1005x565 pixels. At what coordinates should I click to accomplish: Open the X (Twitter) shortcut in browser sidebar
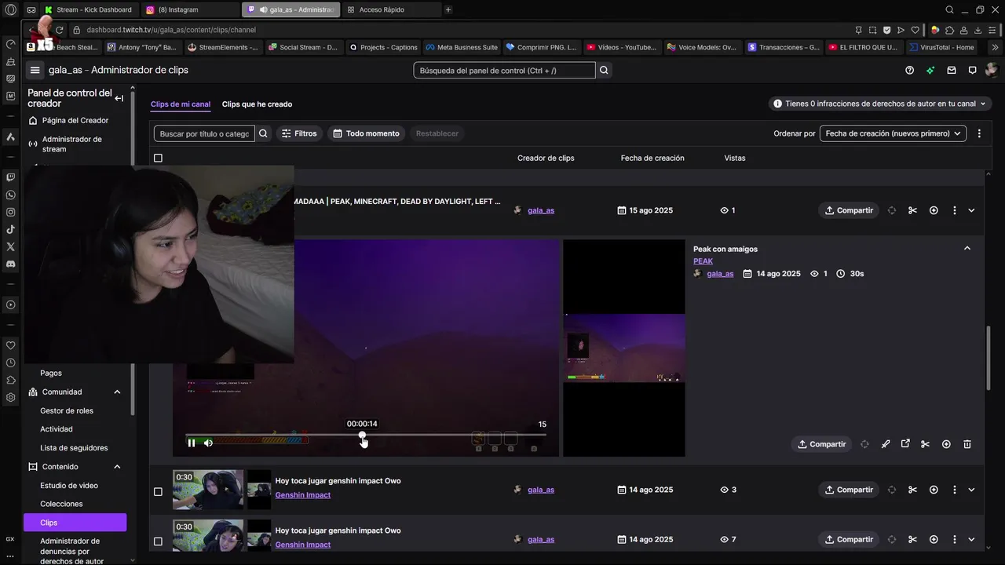tap(10, 246)
